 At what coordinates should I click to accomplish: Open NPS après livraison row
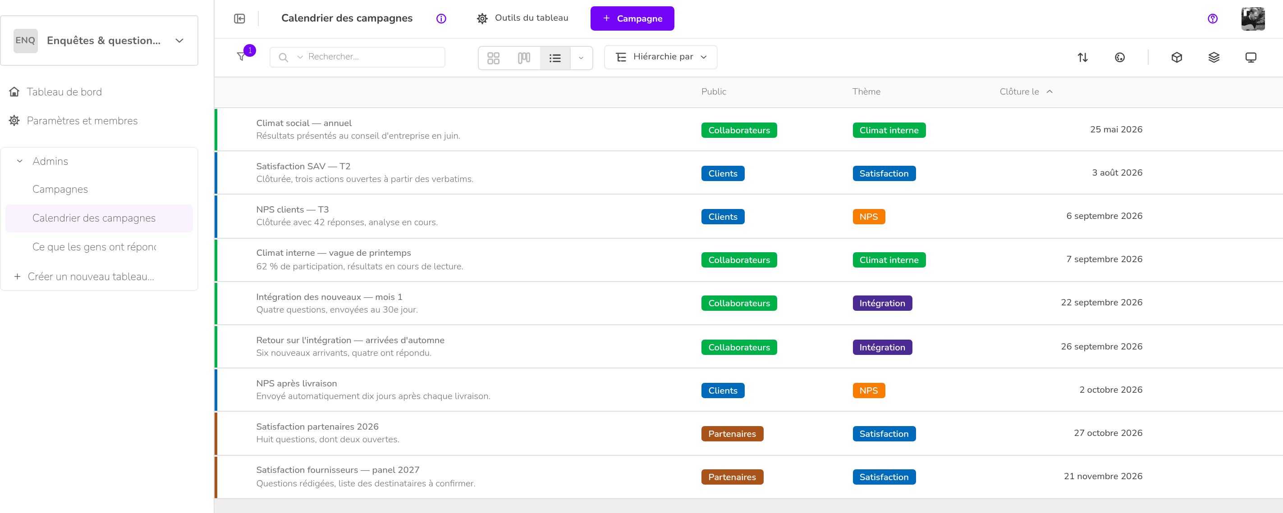click(748, 390)
